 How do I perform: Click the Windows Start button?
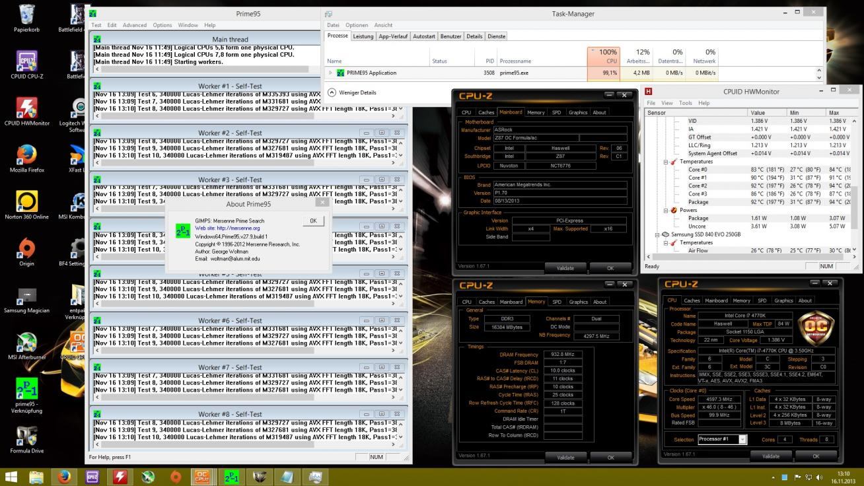point(11,476)
